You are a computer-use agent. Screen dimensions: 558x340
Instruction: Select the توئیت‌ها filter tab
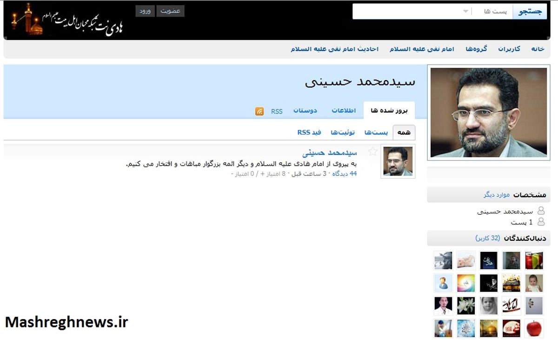pyautogui.click(x=343, y=132)
